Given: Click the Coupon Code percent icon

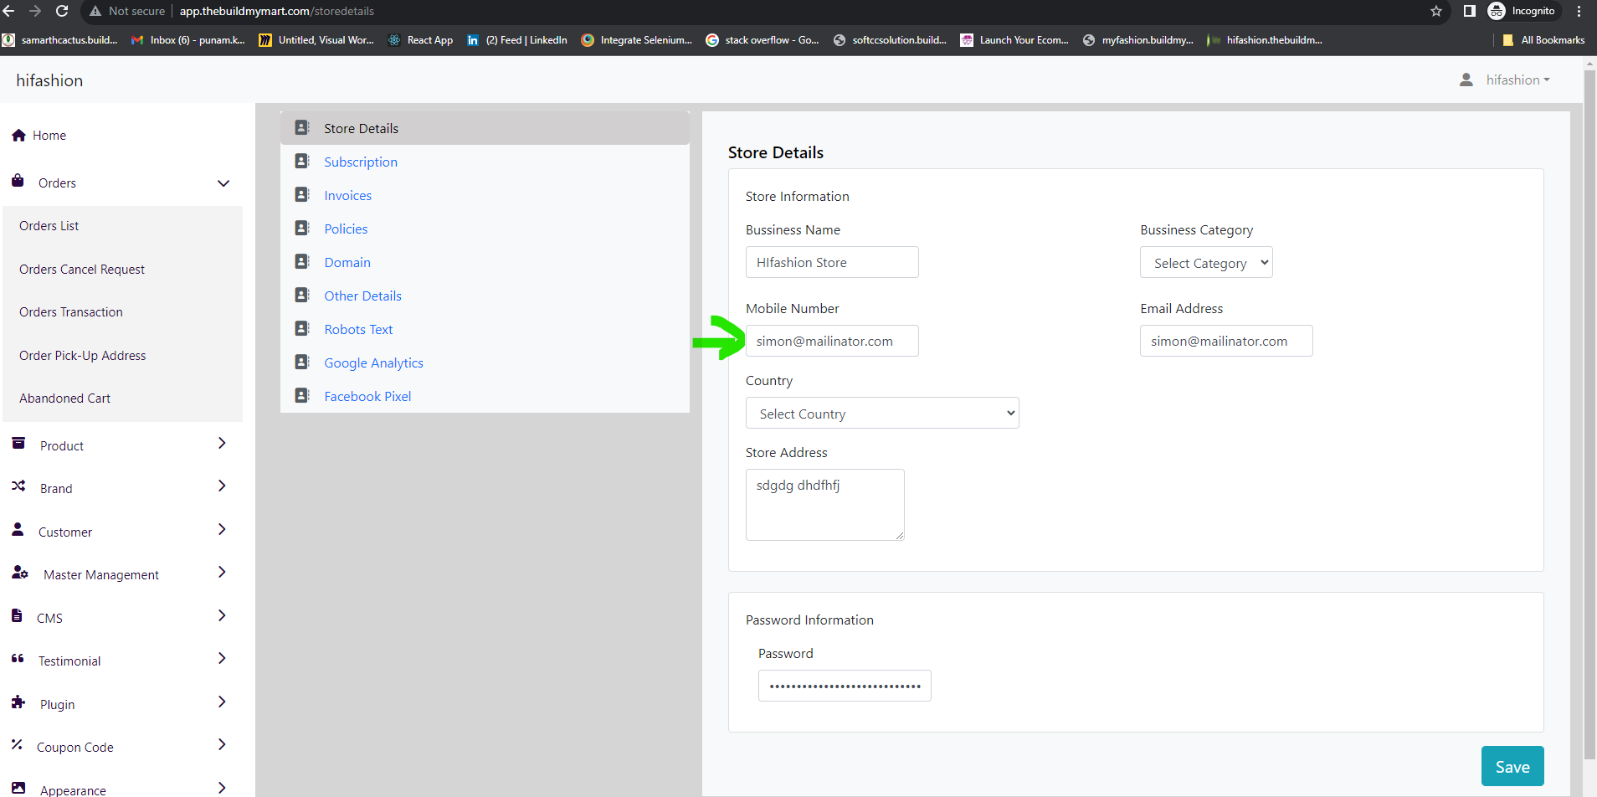Looking at the screenshot, I should (x=17, y=744).
